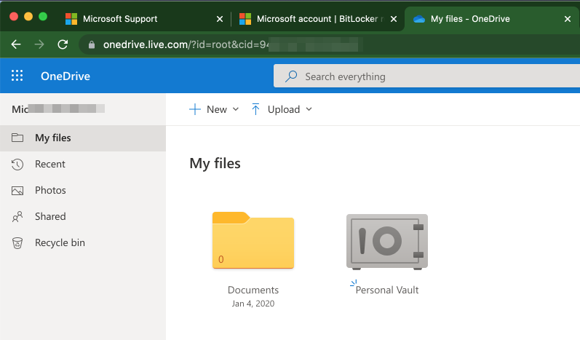The image size is (580, 340).
Task: Open the New dropdown menu
Action: point(214,109)
